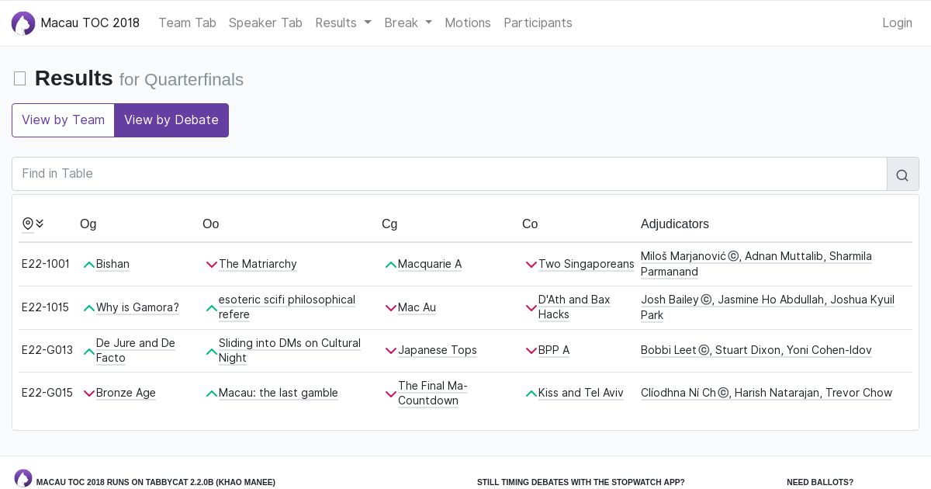Screen dimensions: 931x489
Task: Click the Tabbycat logo icon in navbar
Action: point(23,23)
